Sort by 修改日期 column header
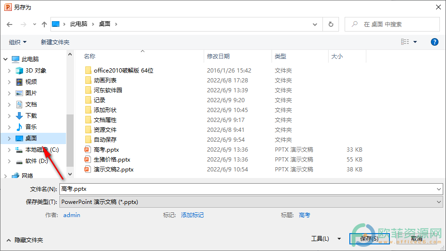 pos(218,57)
